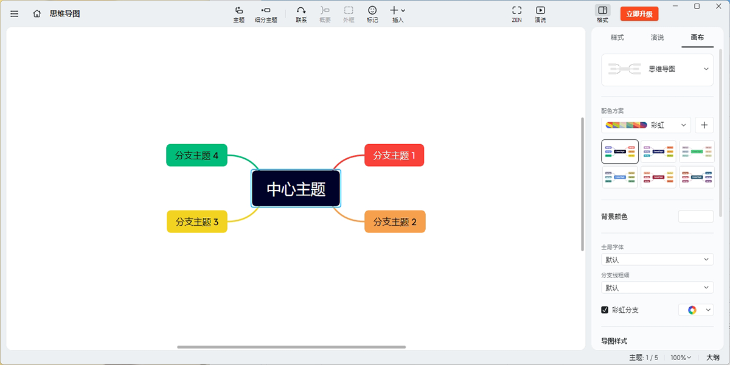This screenshot has height=365, width=730.
Task: Open the 标记 marker smiley icon
Action: pyautogui.click(x=372, y=14)
